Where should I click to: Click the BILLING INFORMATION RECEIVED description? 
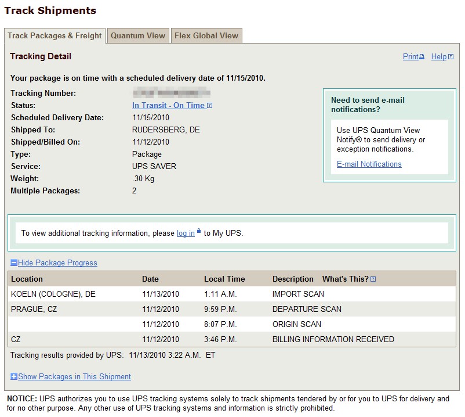click(x=333, y=340)
